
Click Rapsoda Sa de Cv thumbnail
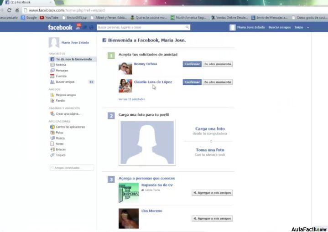point(129,193)
